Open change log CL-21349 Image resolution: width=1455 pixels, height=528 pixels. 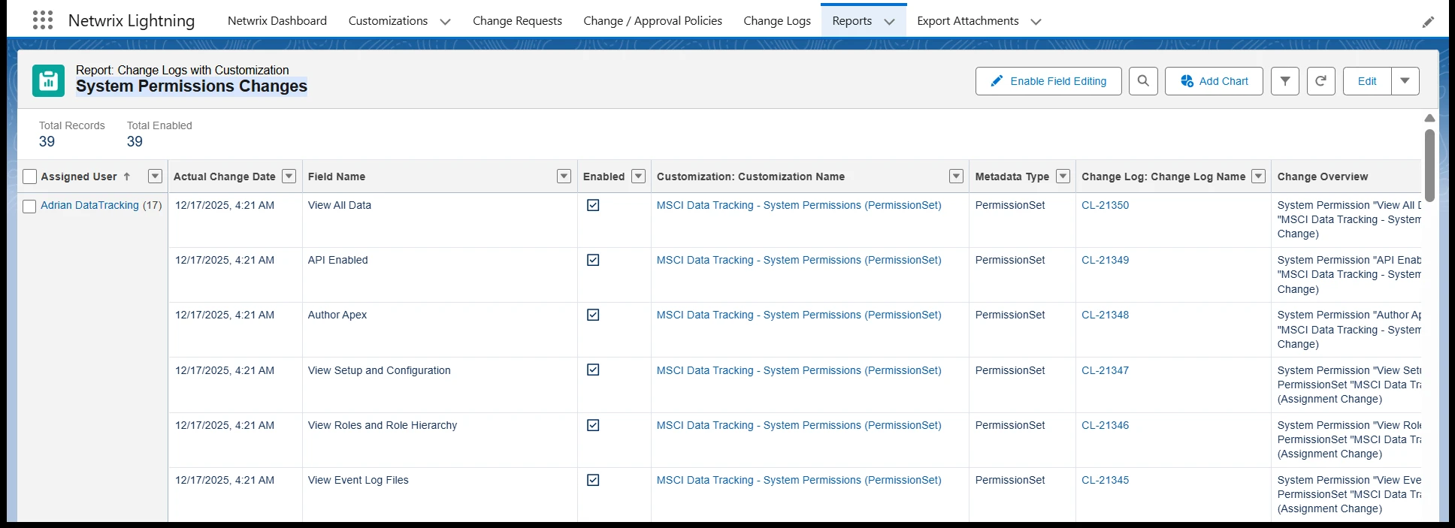pos(1105,260)
